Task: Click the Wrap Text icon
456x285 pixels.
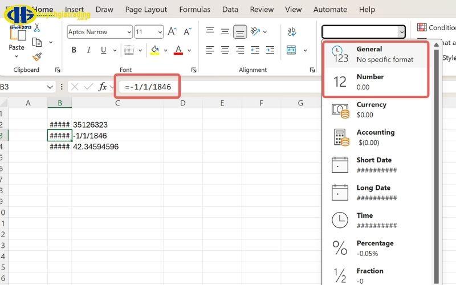Action: tap(292, 31)
